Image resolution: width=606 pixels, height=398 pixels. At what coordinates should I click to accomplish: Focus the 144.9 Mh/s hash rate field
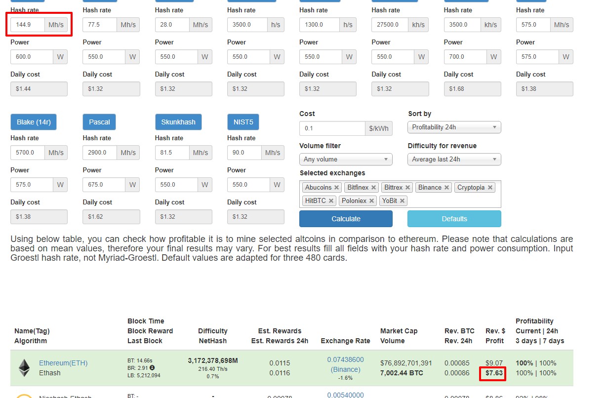tap(28, 25)
